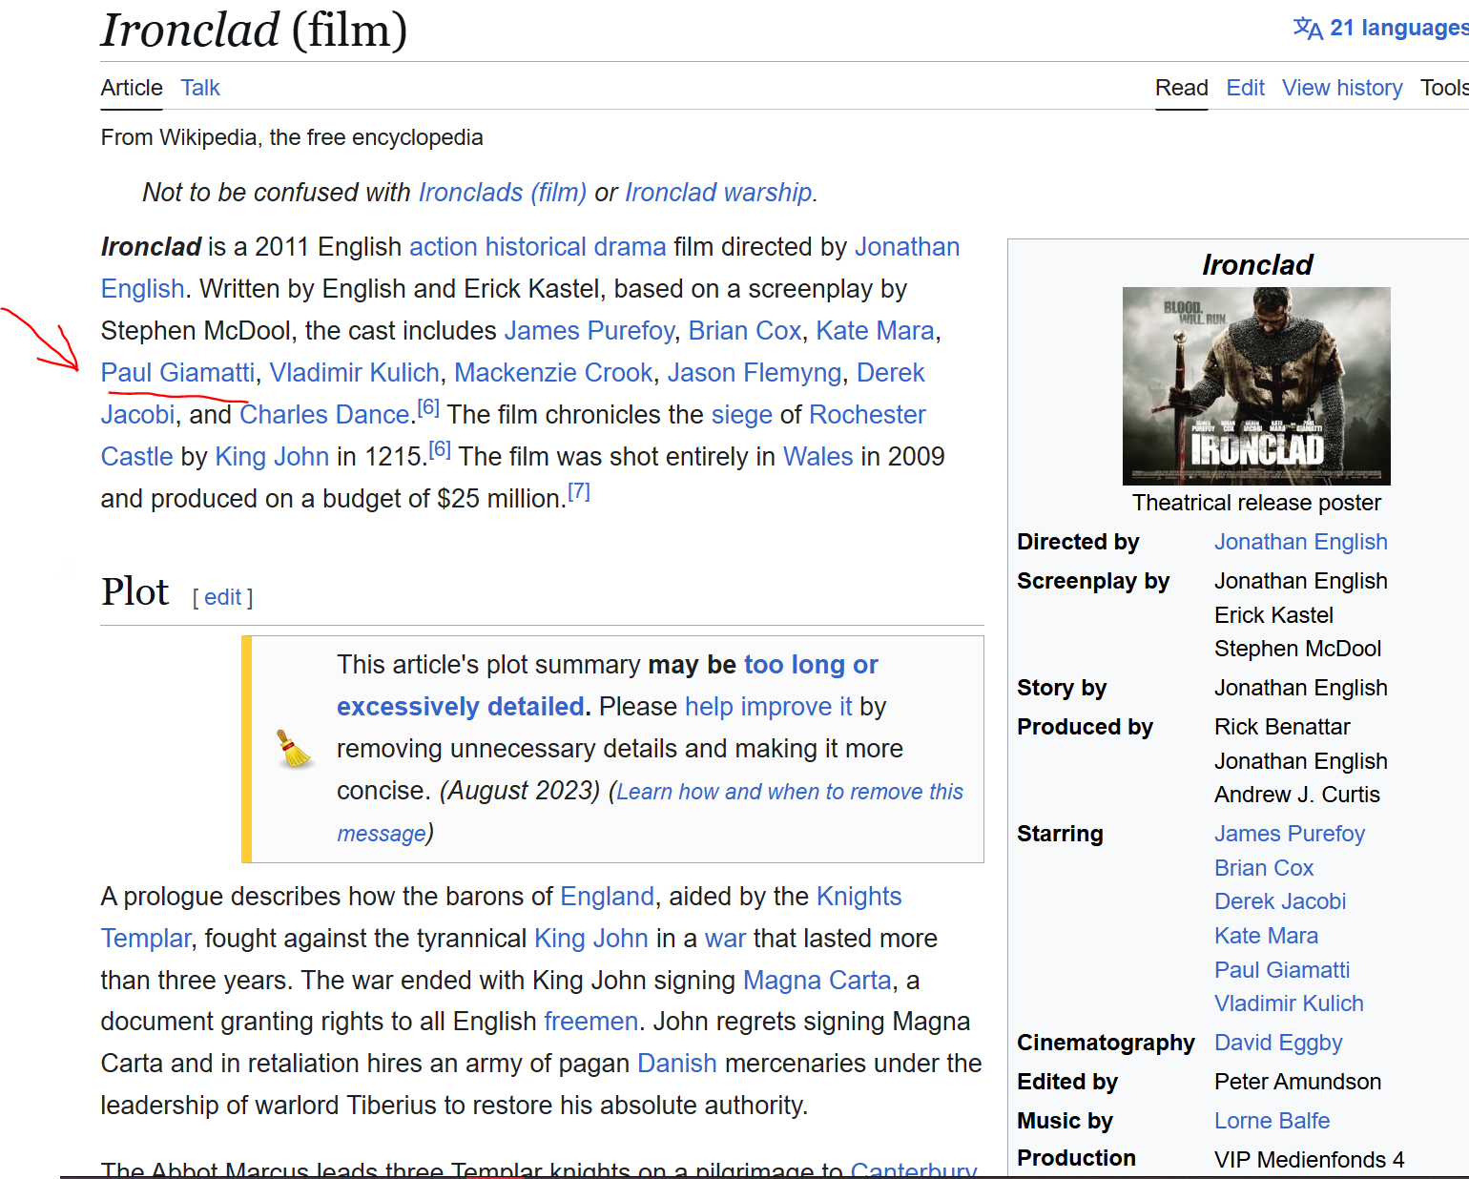The width and height of the screenshot is (1469, 1179).
Task: Follow the historical drama link
Action: 576,247
